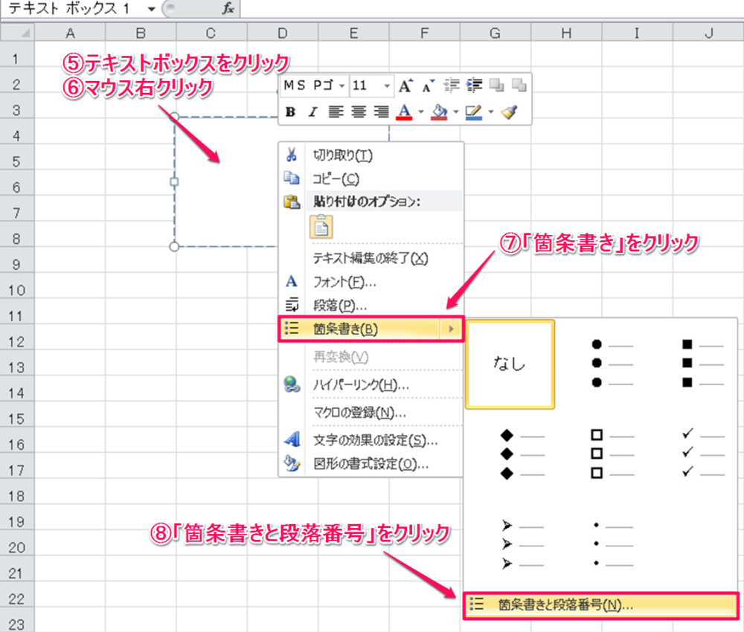Select the なし bullet option

(x=509, y=364)
